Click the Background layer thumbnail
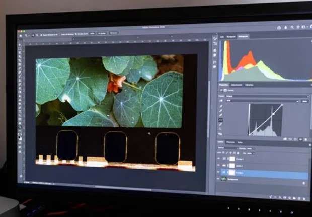 [x=224, y=179]
